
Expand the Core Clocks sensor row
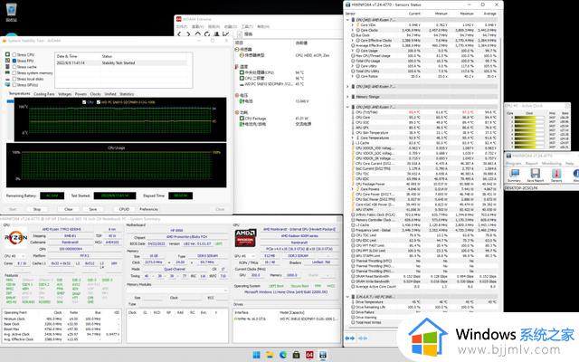[353, 30]
